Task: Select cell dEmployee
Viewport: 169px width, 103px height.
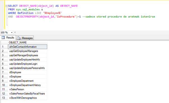Action: pyautogui.click(x=27, y=72)
